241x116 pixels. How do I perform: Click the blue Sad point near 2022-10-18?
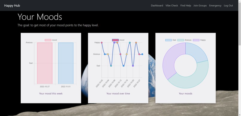(123, 66)
